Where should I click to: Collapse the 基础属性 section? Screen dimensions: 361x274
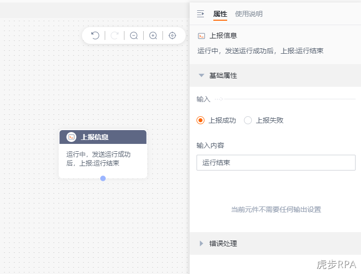pos(201,75)
